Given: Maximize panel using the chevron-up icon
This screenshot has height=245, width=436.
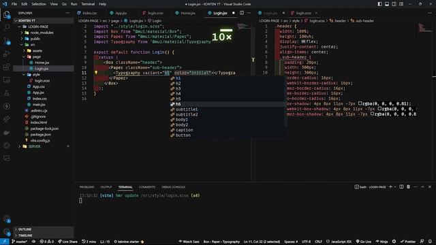Looking at the screenshot, I should click(x=422, y=187).
